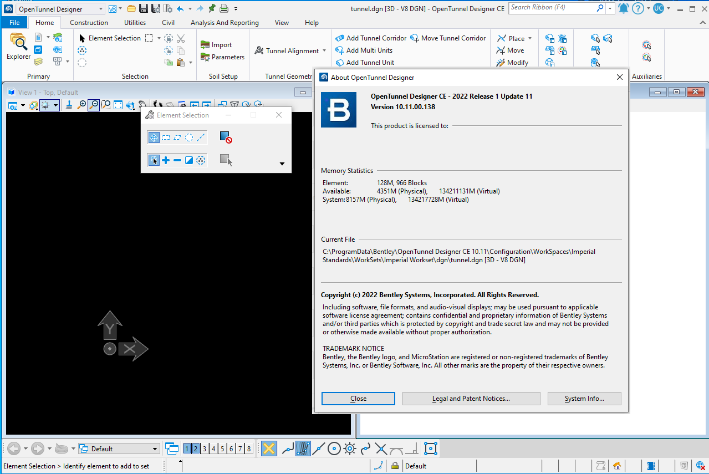Viewport: 709px width, 474px height.
Task: Click the Element Selection ribbon button
Action: [110, 38]
